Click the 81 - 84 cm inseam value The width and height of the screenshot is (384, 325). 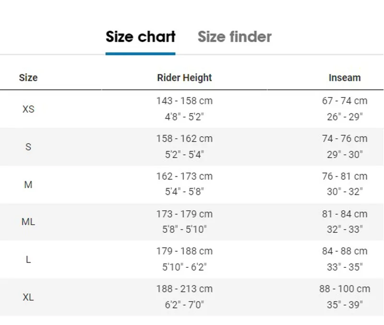point(345,214)
